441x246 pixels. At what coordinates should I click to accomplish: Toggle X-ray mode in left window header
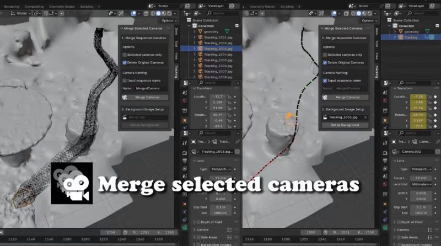(x=146, y=13)
